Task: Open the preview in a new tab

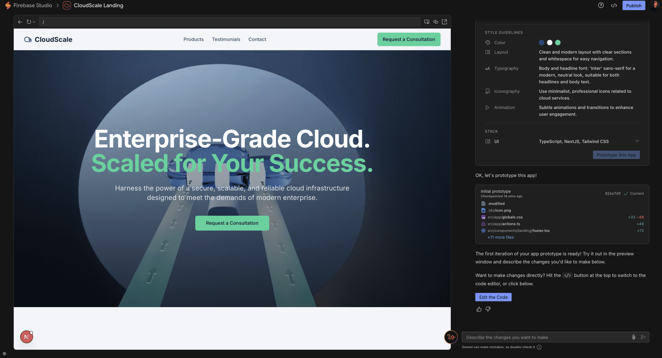Action: [x=445, y=22]
